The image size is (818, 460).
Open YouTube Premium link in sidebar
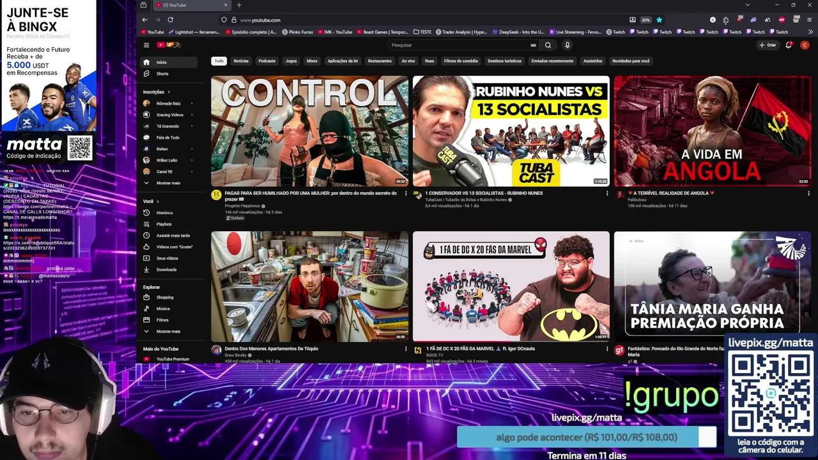coord(169,359)
